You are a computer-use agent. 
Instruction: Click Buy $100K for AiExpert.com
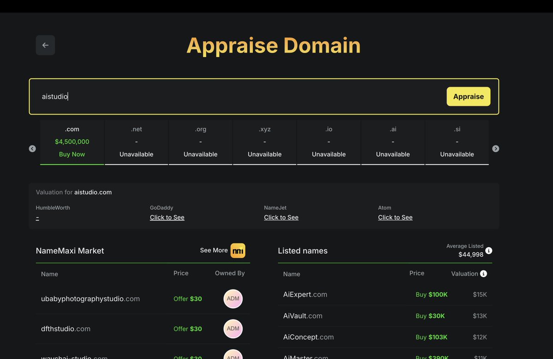click(432, 294)
